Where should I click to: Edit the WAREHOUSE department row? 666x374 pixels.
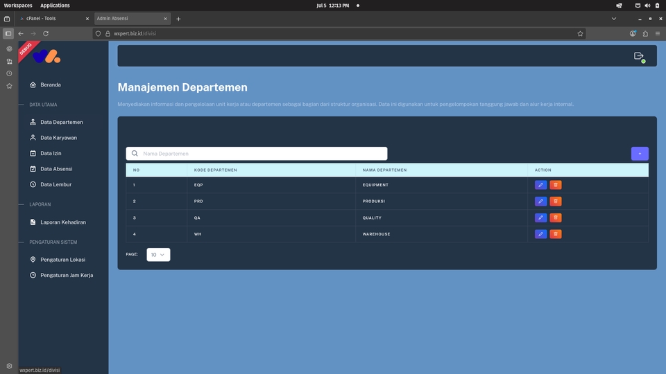coord(540,234)
